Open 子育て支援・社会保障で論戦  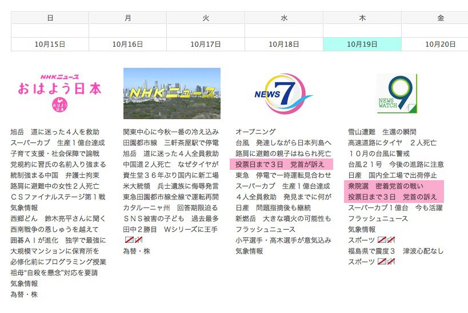click(55, 154)
